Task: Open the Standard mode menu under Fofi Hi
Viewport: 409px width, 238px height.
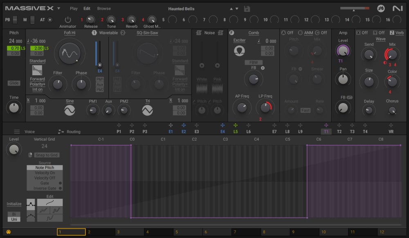Action: [37, 61]
